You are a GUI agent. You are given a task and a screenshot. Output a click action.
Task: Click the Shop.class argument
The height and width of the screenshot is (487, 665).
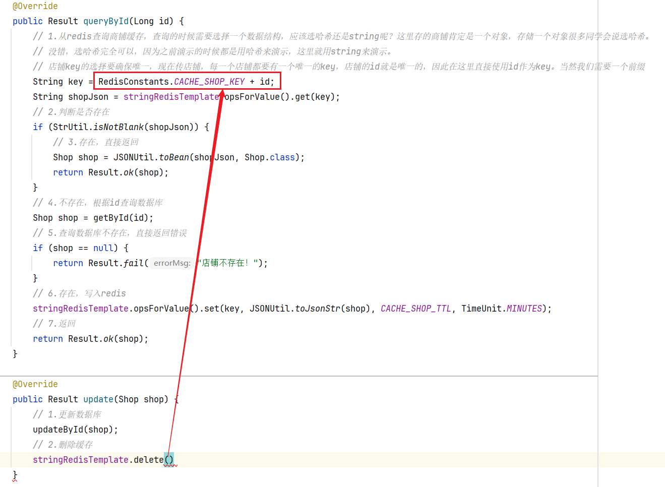pos(270,157)
